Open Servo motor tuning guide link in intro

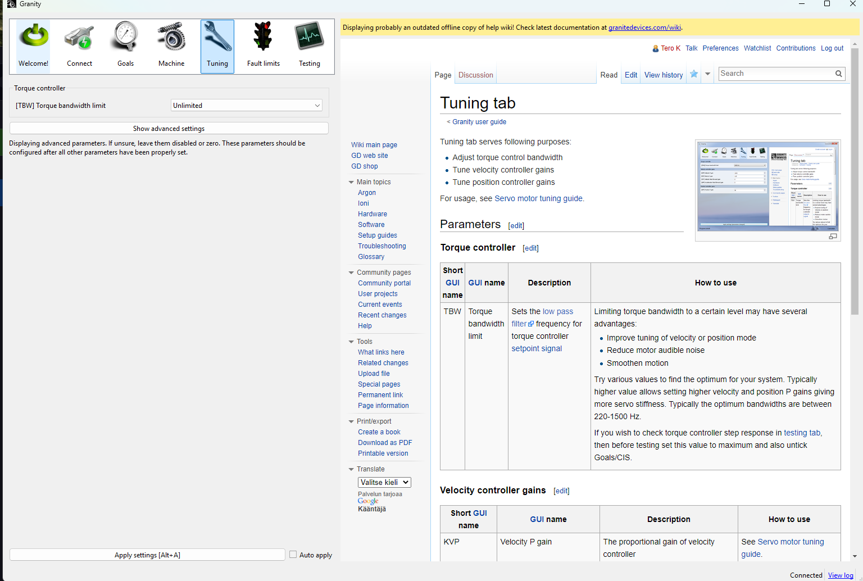[x=538, y=198]
